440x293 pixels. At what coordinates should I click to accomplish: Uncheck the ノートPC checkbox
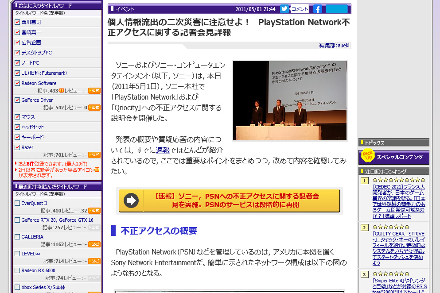pyautogui.click(x=17, y=63)
